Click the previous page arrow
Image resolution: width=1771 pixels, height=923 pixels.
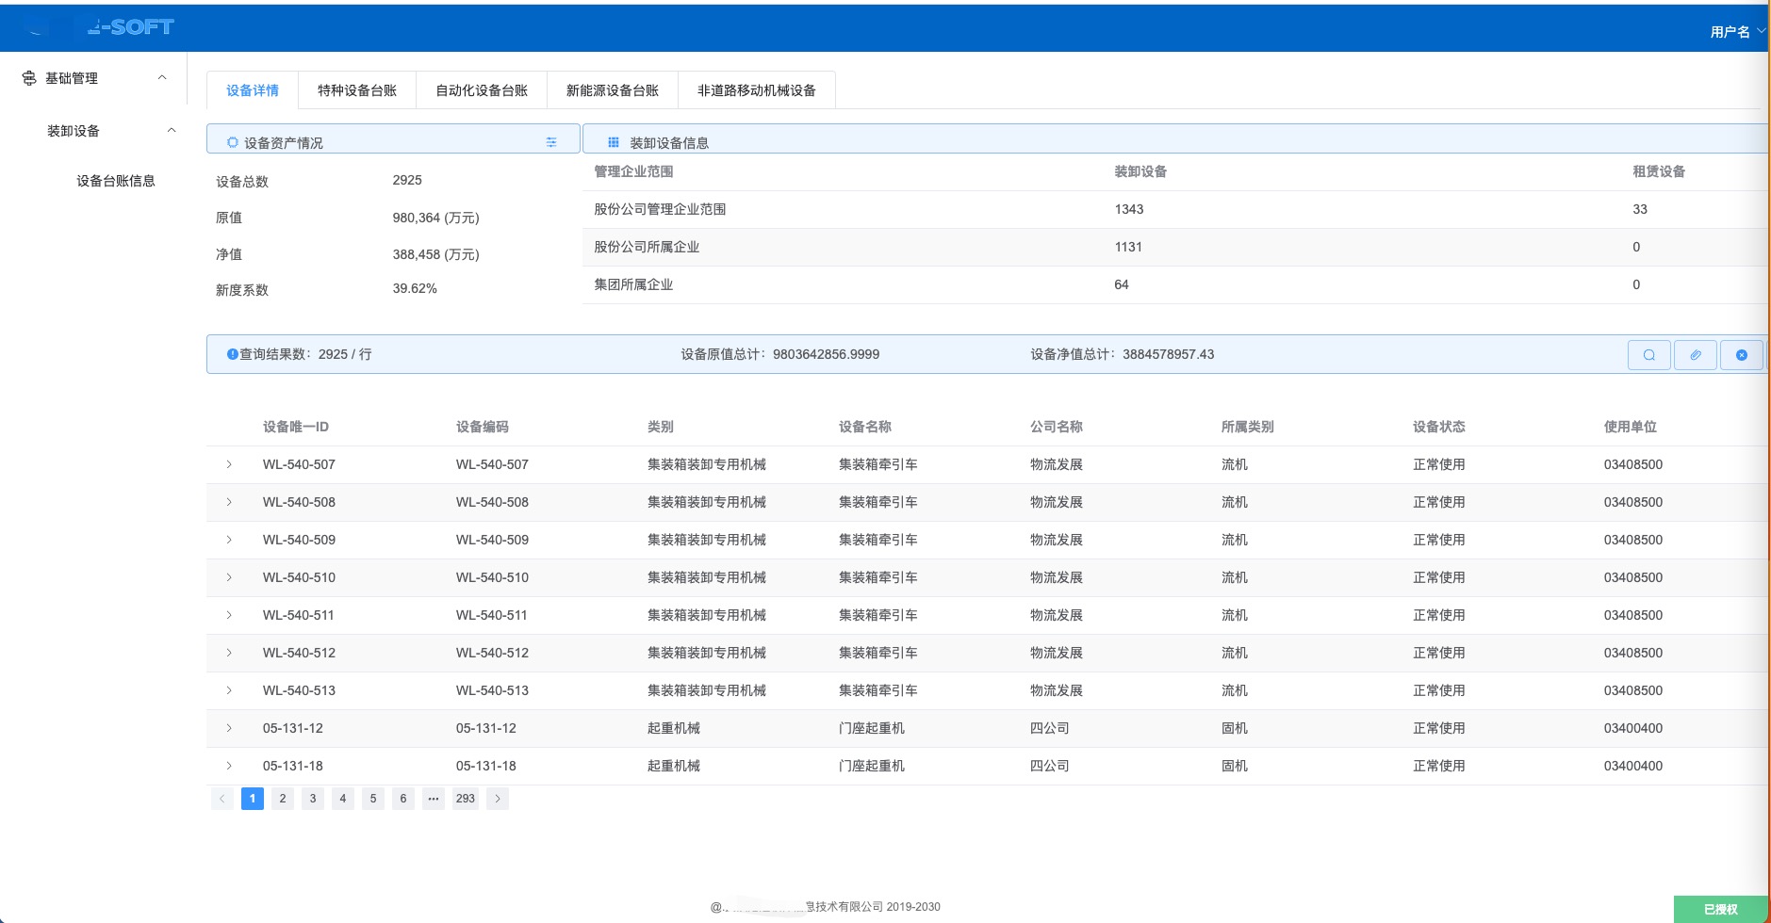(222, 799)
